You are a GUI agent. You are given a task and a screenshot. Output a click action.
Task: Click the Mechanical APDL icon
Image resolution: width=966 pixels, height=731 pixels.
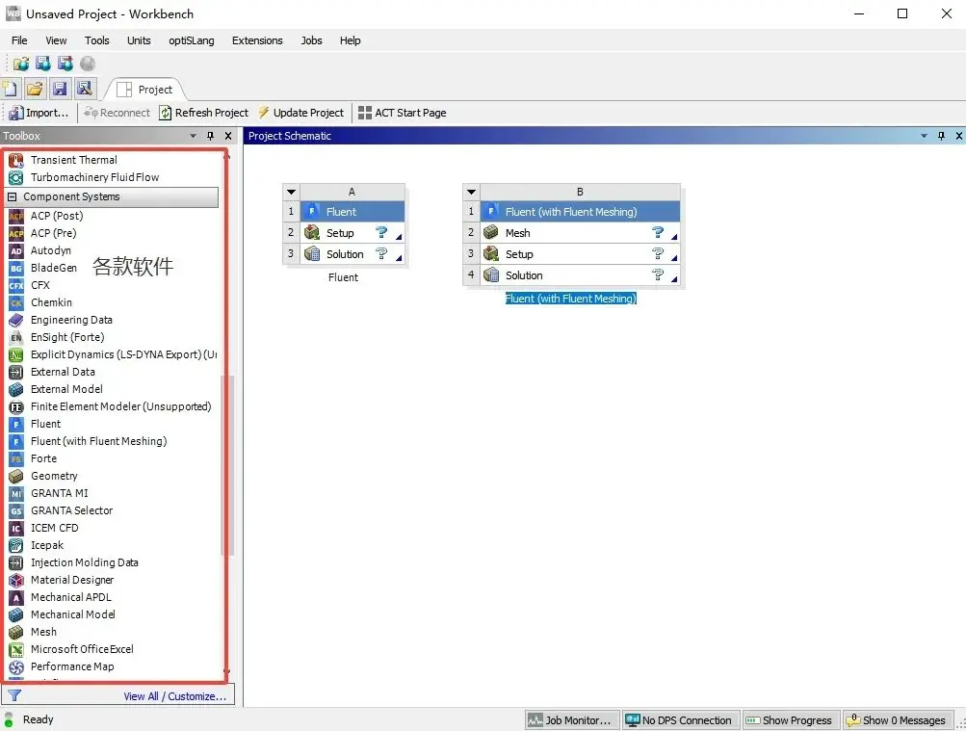16,597
